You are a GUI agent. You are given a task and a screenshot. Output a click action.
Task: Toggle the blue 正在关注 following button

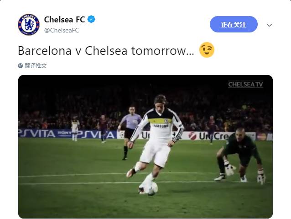234,24
